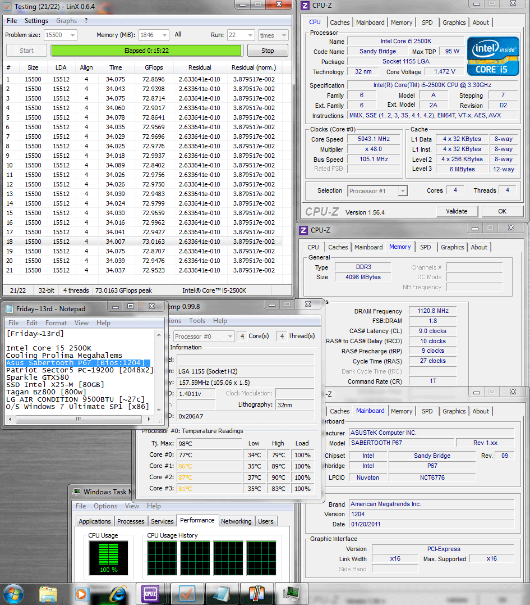The height and width of the screenshot is (605, 530).
Task: Switch to CPU-Z taskbar icon
Action: 150,594
